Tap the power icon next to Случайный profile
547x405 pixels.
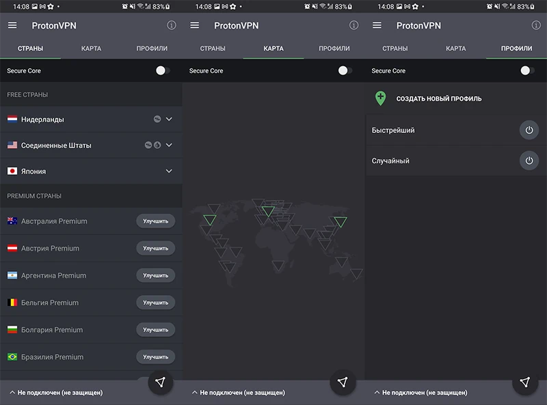pyautogui.click(x=529, y=160)
